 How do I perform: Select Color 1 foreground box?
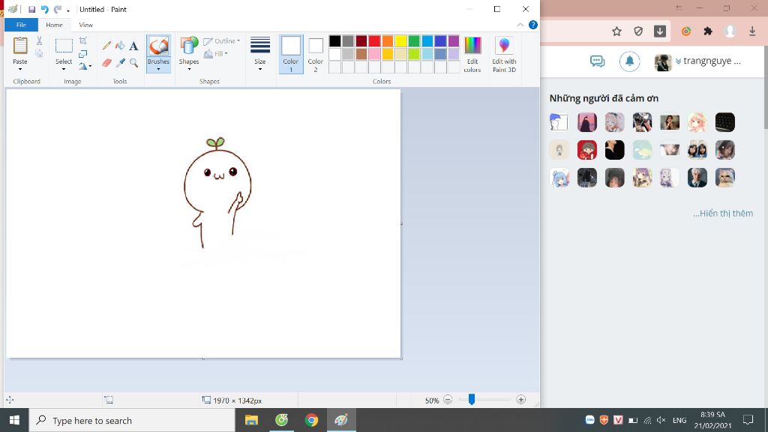[291, 54]
